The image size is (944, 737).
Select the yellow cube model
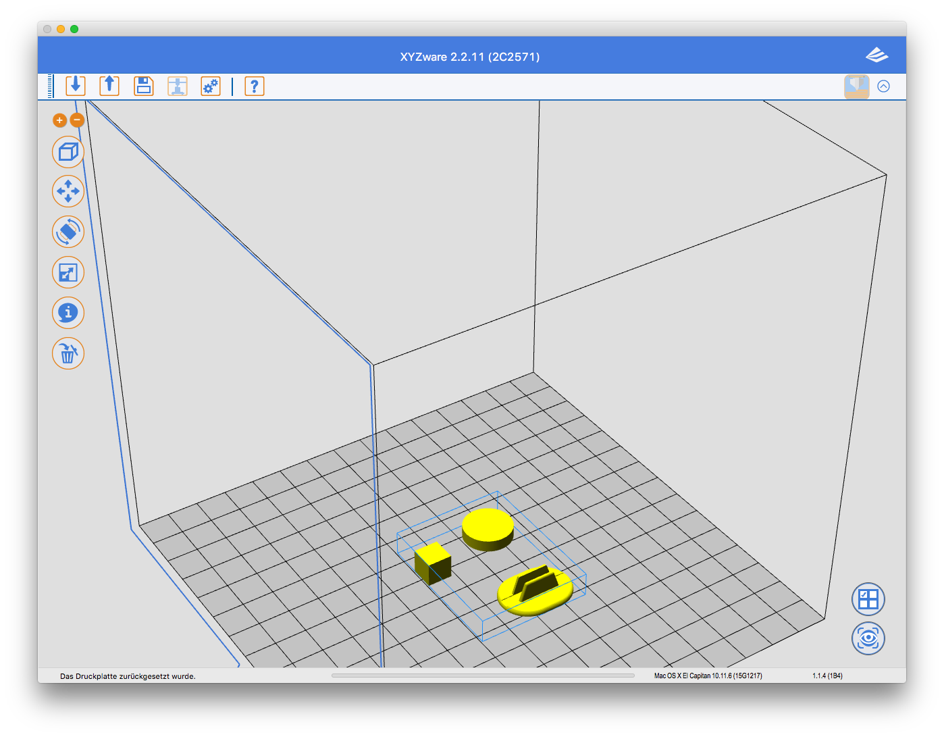(x=433, y=563)
